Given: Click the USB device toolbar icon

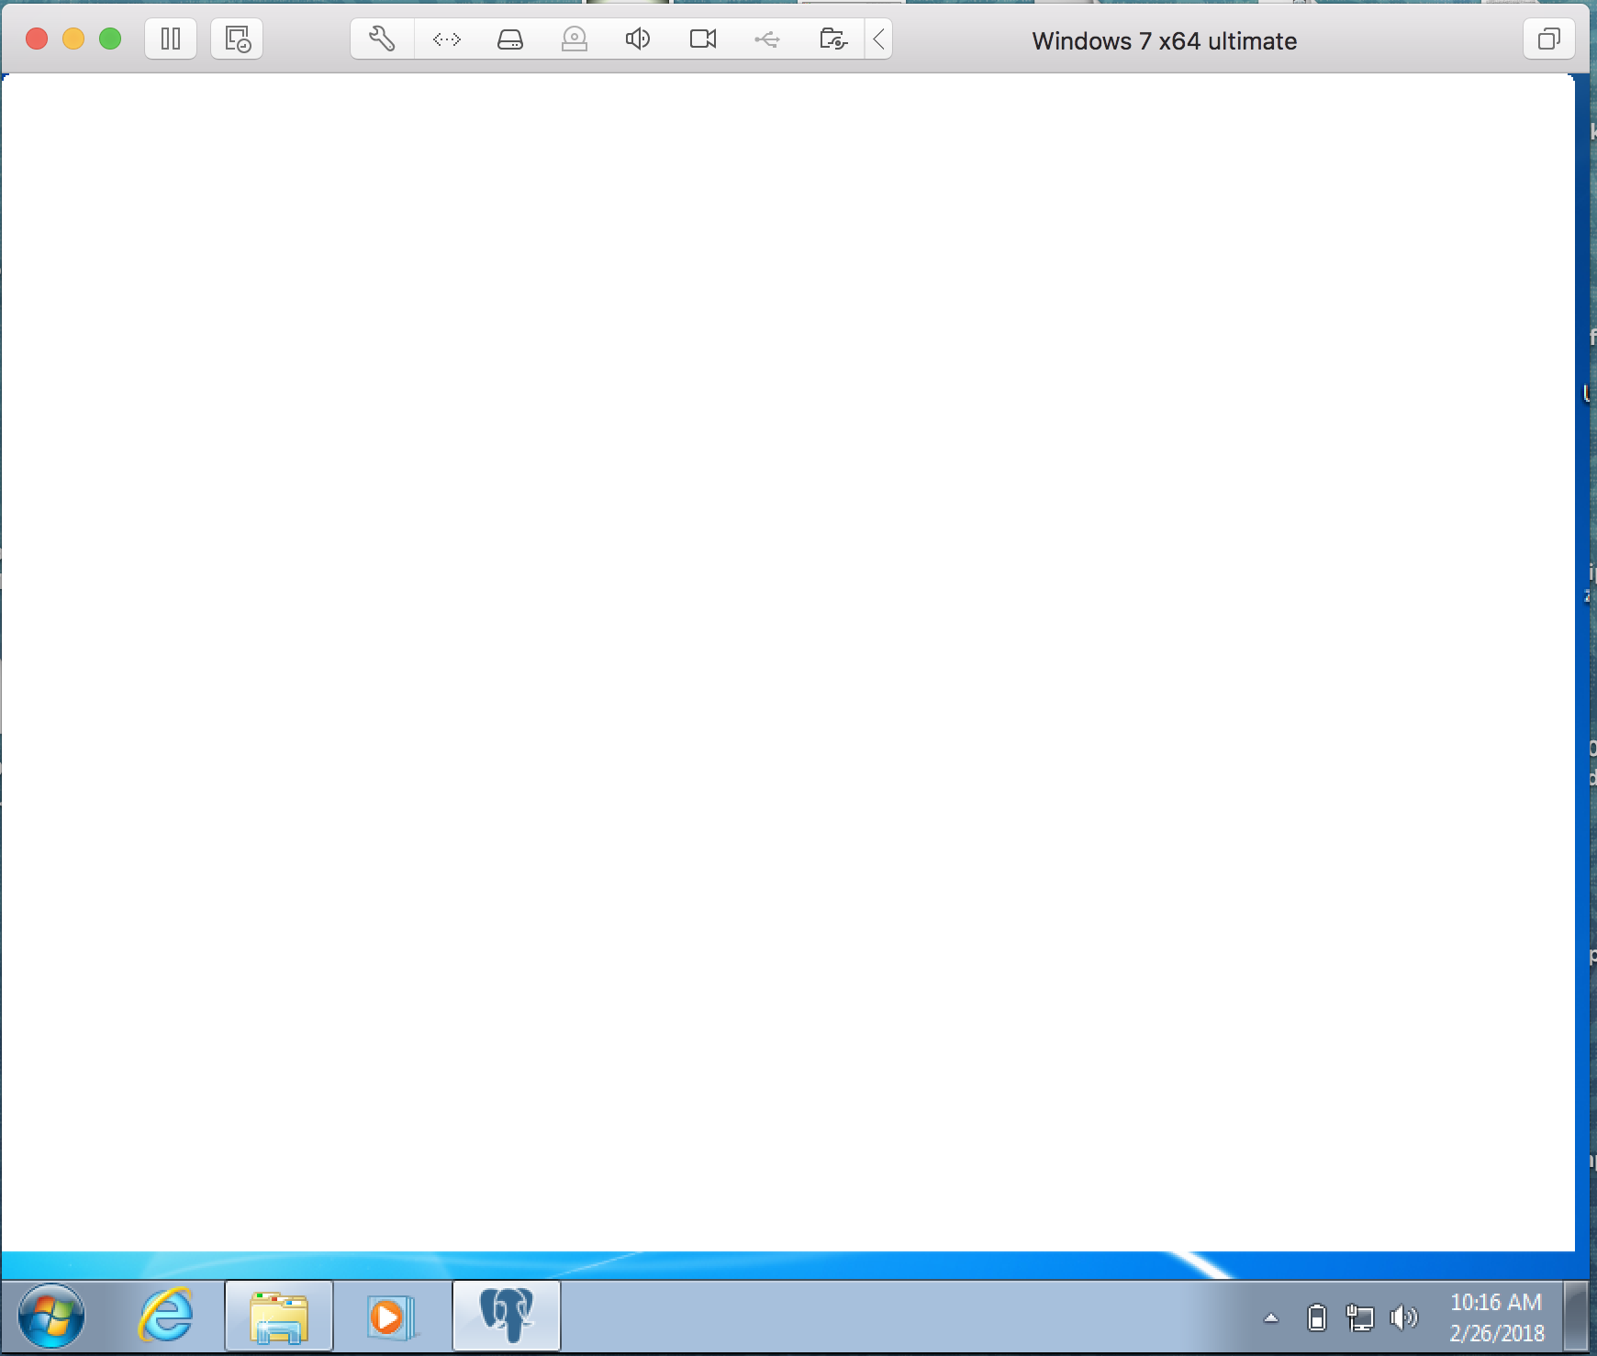Looking at the screenshot, I should 767,39.
